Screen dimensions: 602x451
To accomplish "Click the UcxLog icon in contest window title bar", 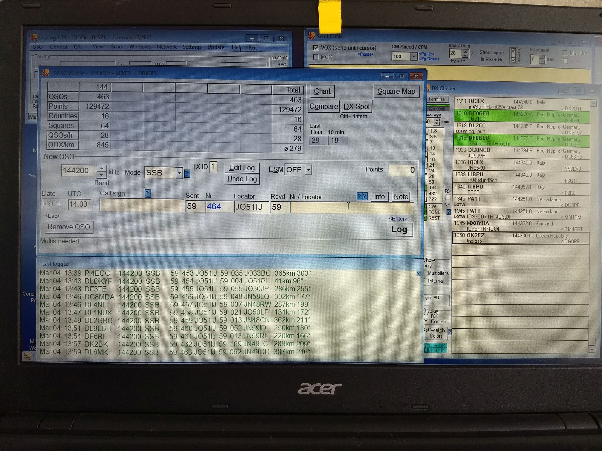I will tap(46, 73).
